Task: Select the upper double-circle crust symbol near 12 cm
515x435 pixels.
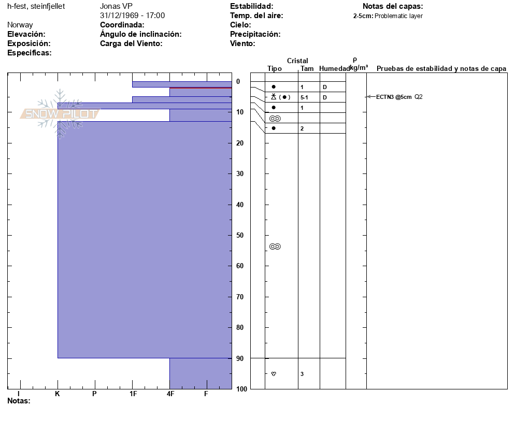Action: point(275,119)
